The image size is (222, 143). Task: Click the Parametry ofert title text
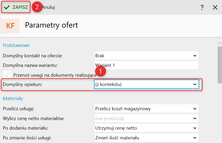coord(51,25)
